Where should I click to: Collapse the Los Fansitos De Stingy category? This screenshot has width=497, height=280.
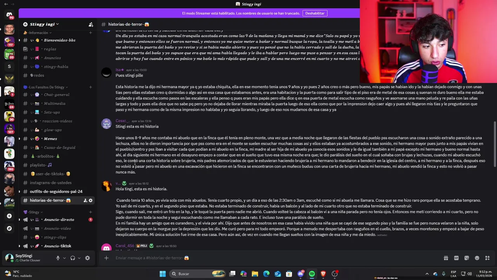pos(45,87)
